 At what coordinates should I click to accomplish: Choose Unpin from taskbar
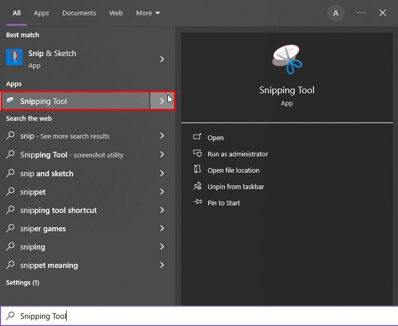point(236,186)
